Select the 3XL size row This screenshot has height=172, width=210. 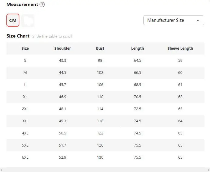click(105, 121)
